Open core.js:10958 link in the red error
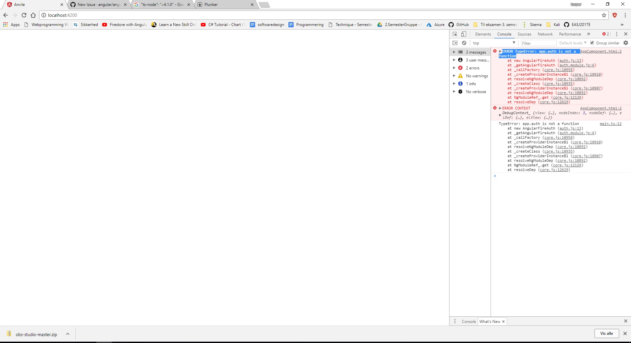631x343 pixels. pos(558,70)
